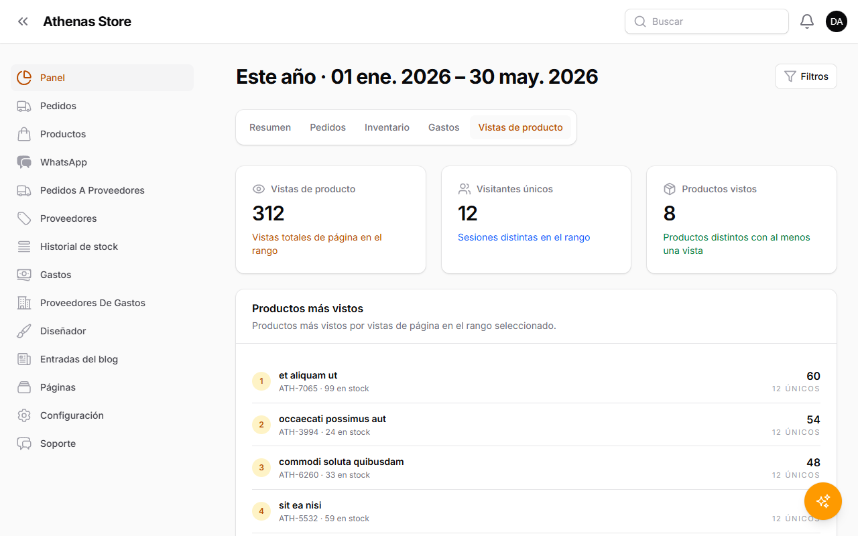Click the rank 4 badge
This screenshot has height=536, width=858.
(x=261, y=511)
